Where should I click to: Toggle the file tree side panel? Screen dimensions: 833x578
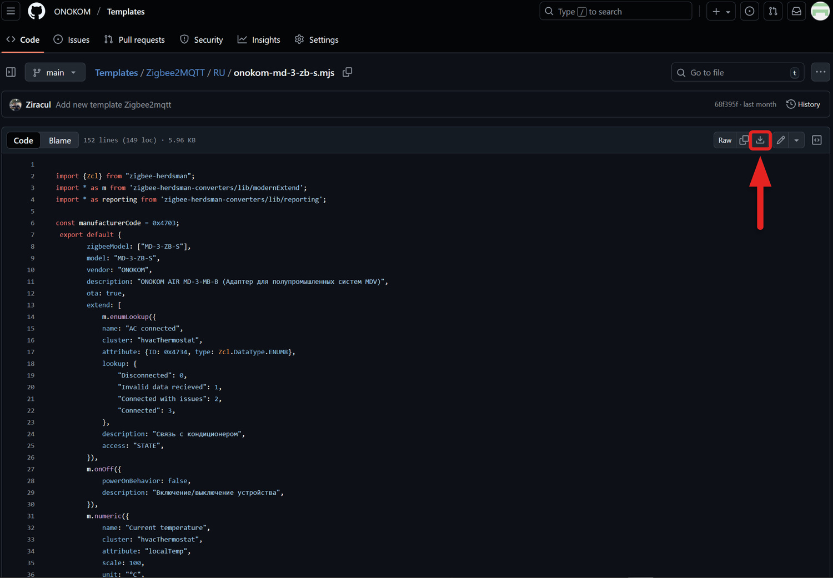tap(11, 72)
